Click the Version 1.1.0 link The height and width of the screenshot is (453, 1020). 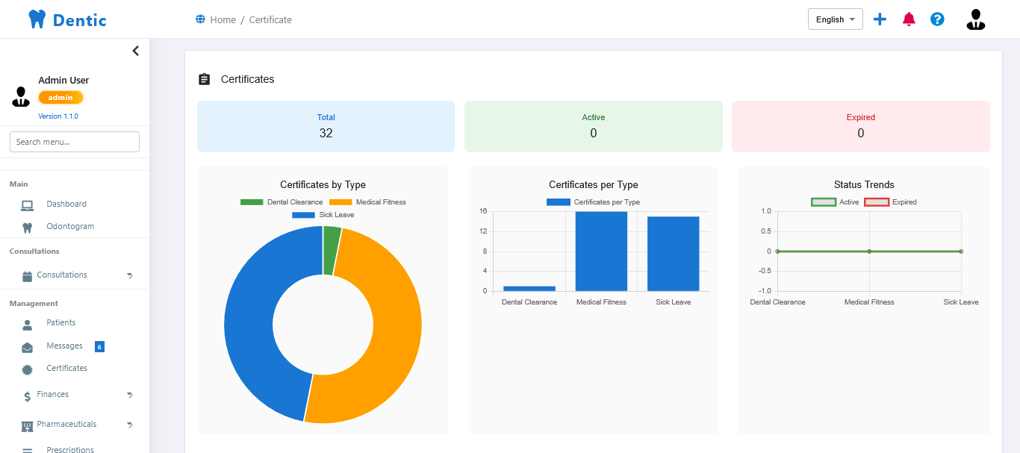(x=58, y=116)
